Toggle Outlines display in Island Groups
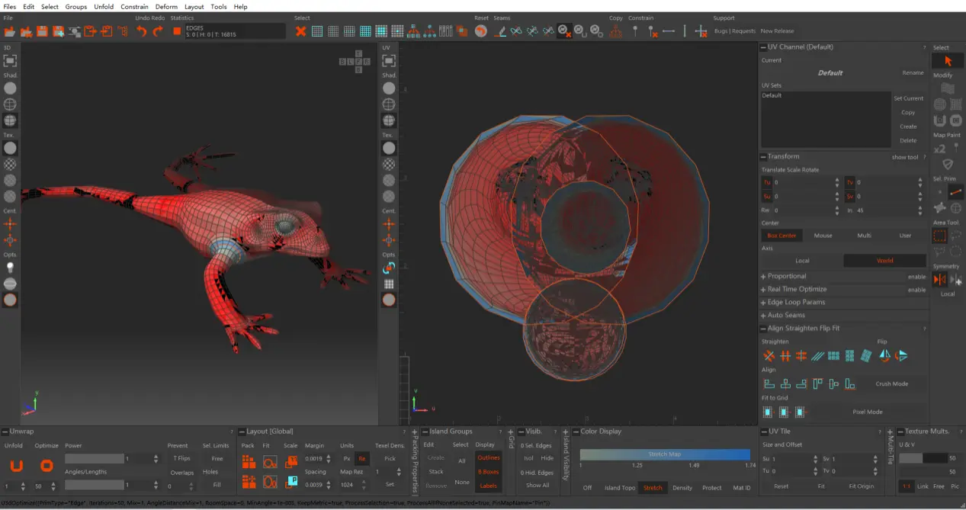The width and height of the screenshot is (966, 510). 488,457
